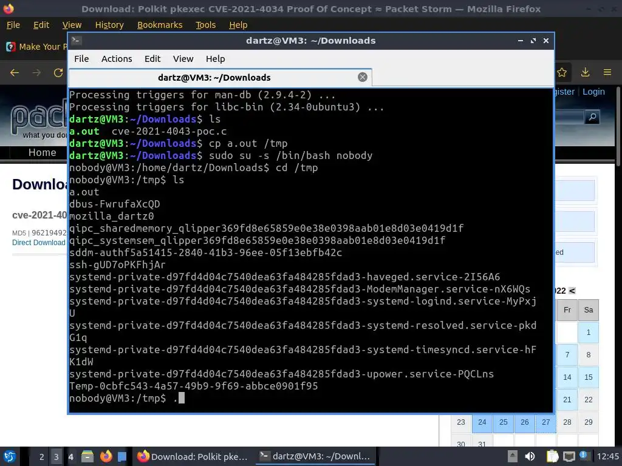Click the Firefox forward arrow
The height and width of the screenshot is (466, 622).
coord(36,73)
